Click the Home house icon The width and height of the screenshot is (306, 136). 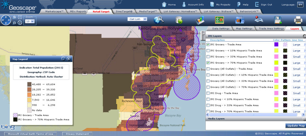tap(164, 5)
